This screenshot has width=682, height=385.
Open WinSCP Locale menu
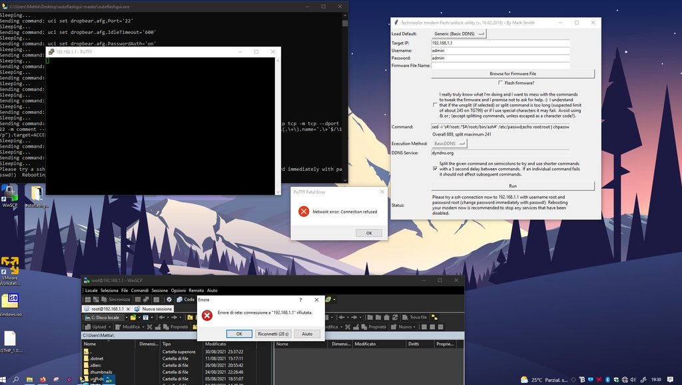(x=91, y=291)
